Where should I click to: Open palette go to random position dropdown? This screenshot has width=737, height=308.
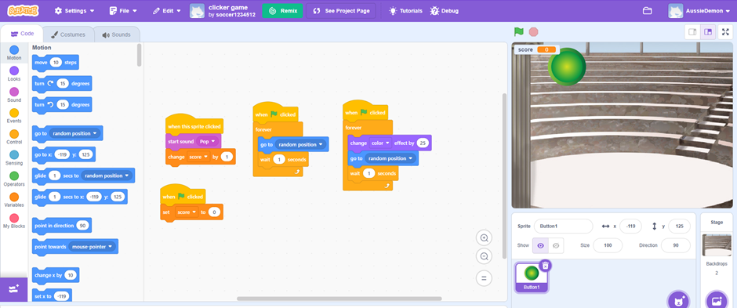point(75,133)
